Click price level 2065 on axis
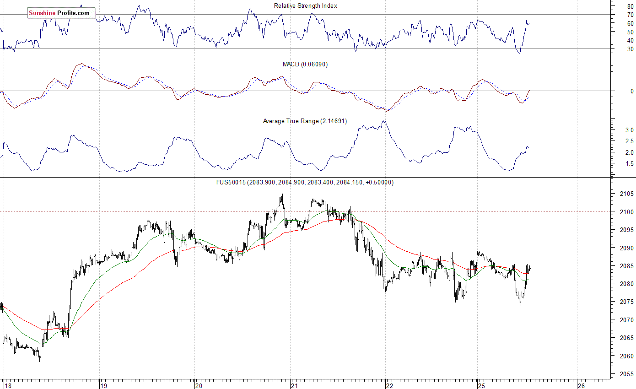 (626, 338)
